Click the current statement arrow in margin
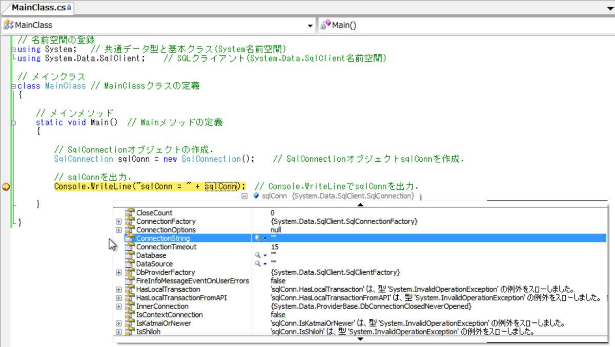The height and width of the screenshot is (347, 615). tap(6, 187)
